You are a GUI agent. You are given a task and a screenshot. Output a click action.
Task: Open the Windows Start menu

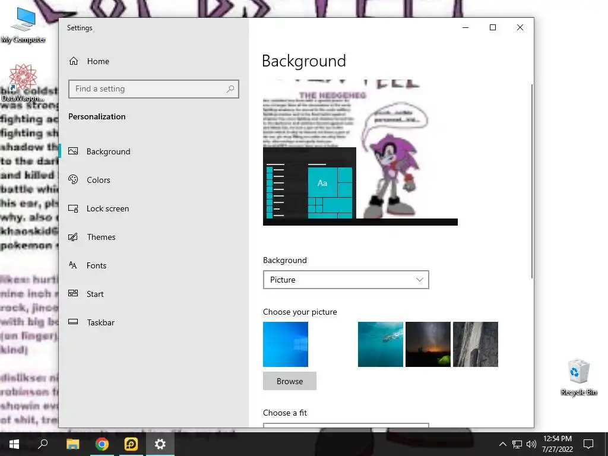point(14,444)
